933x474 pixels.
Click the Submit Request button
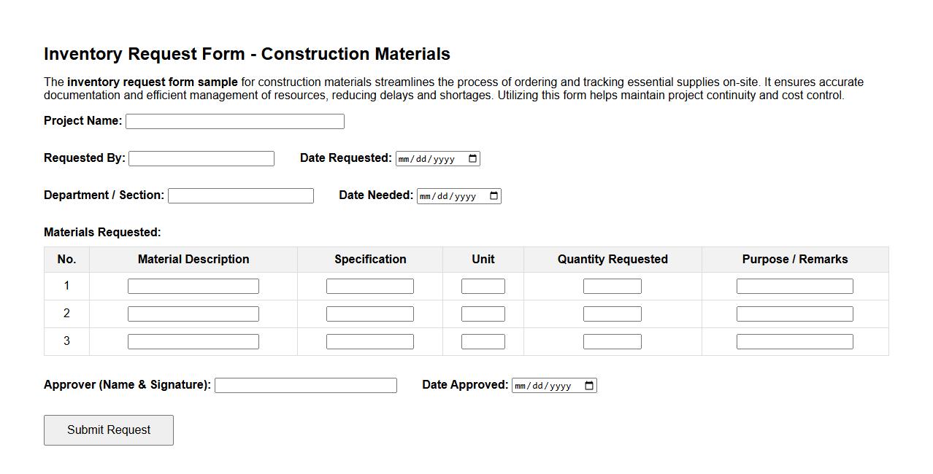click(x=108, y=430)
